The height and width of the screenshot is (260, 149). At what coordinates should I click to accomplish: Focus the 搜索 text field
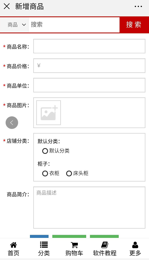coord(74,25)
